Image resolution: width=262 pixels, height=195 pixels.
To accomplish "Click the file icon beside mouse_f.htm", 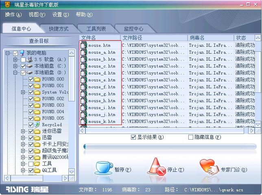I will point(84,87).
